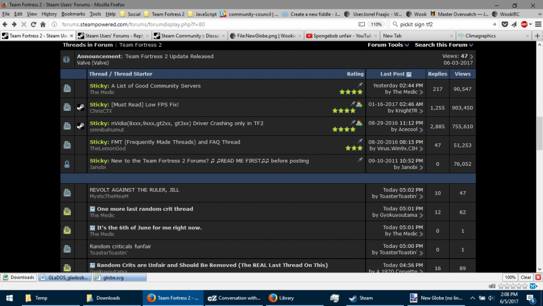The image size is (543, 306).
Task: Click the 100% zoom button in downloads bar
Action: pyautogui.click(x=510, y=277)
